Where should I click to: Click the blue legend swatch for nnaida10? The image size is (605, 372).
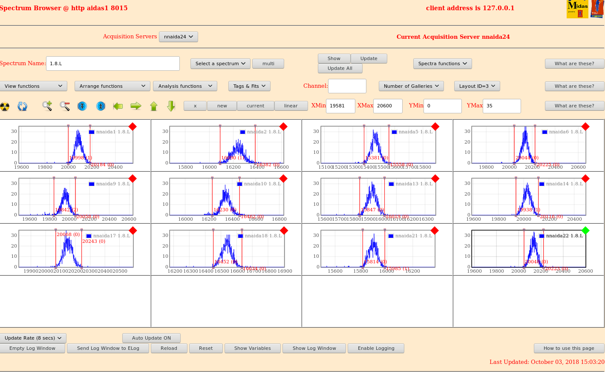tap(240, 184)
